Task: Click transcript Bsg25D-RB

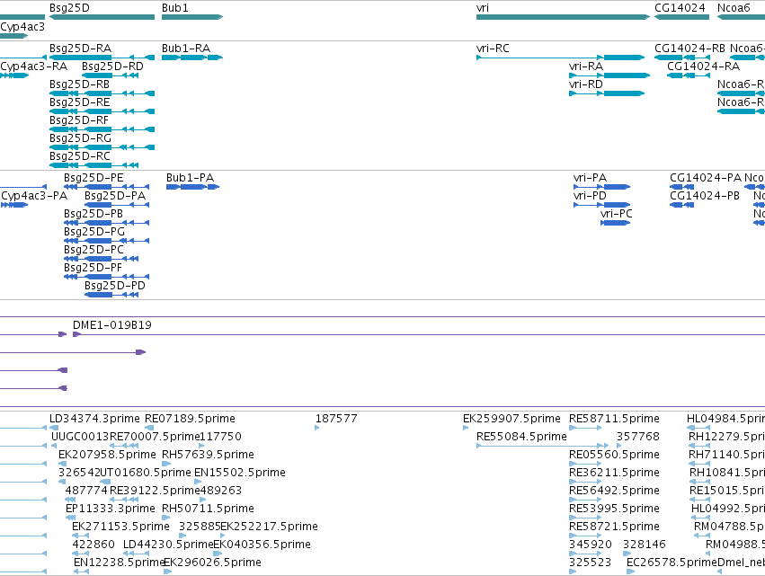Action: pyautogui.click(x=102, y=93)
